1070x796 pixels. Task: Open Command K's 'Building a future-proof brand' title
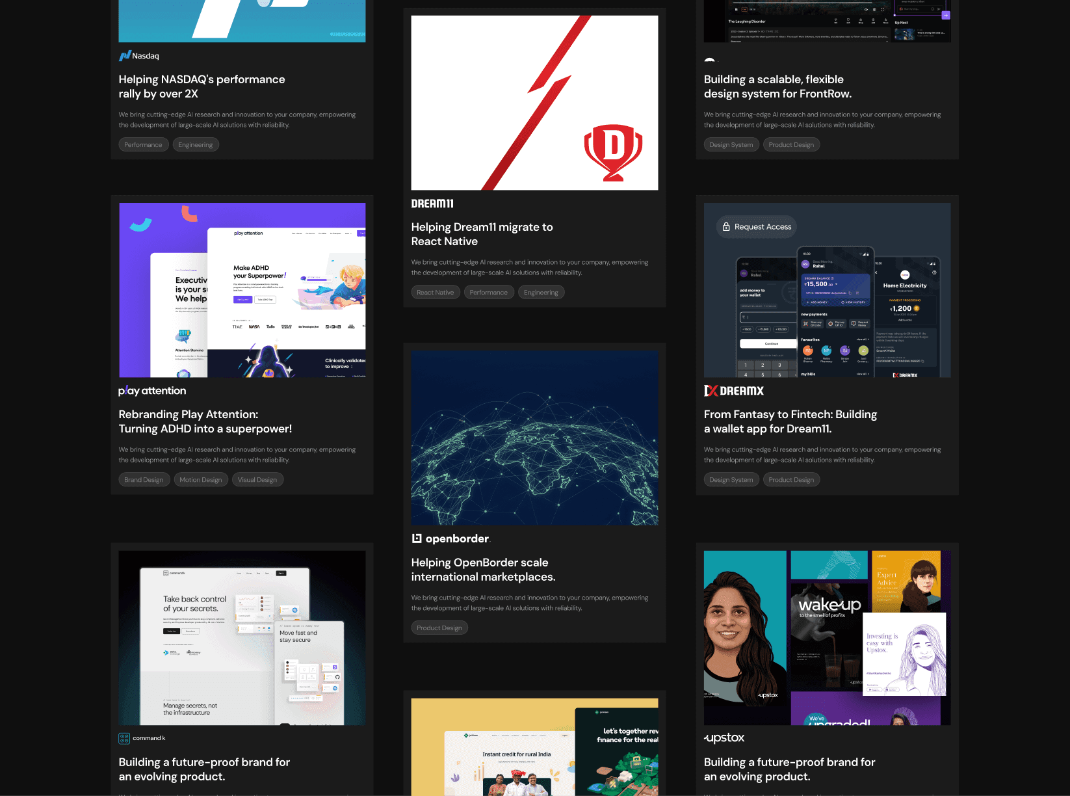point(204,769)
